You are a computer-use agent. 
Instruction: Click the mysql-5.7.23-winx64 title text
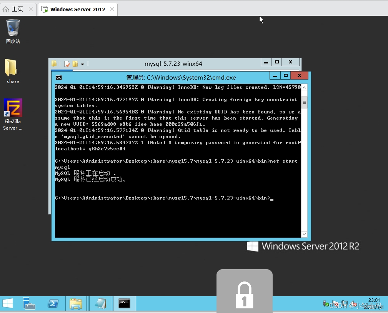tap(173, 63)
